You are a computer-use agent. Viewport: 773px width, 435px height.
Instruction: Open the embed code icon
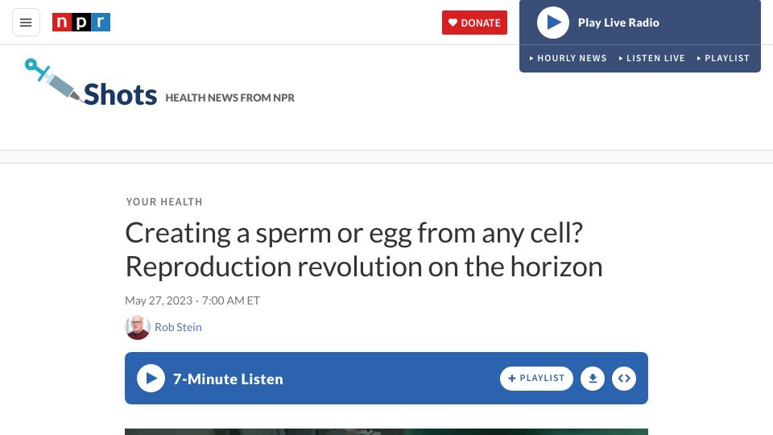(x=624, y=379)
